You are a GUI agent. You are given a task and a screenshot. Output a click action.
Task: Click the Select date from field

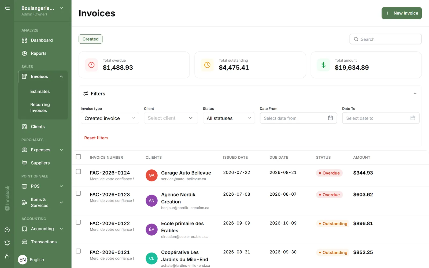(x=298, y=118)
